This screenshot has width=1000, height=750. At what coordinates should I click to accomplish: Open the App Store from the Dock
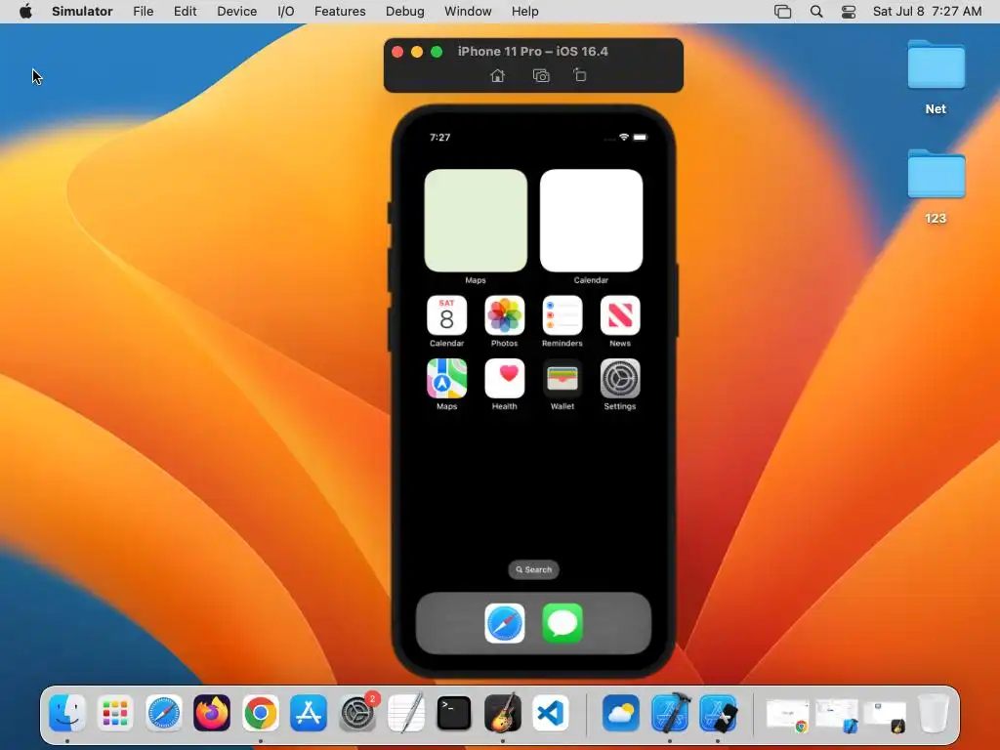309,712
